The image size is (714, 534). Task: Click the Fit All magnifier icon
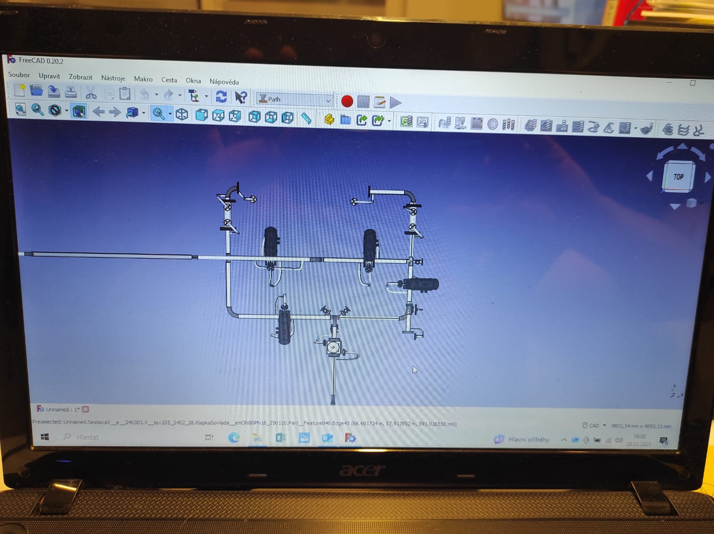[21, 109]
